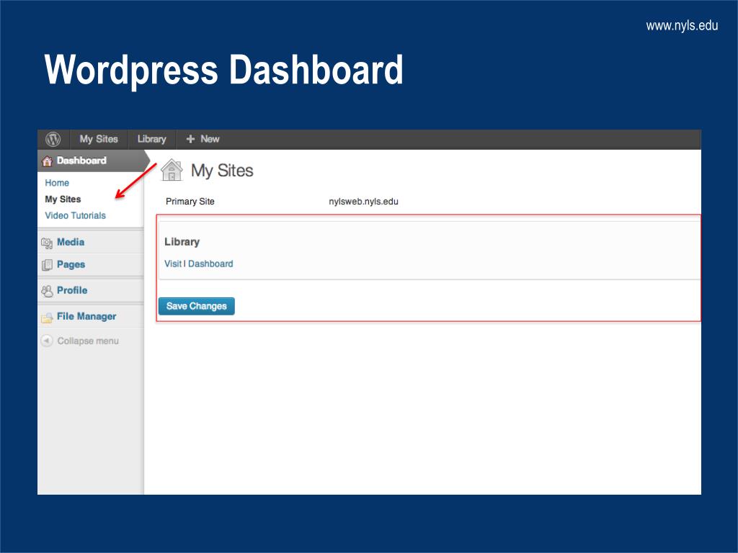Click the File Manager folder icon
This screenshot has width=738, height=553.
pyautogui.click(x=47, y=318)
